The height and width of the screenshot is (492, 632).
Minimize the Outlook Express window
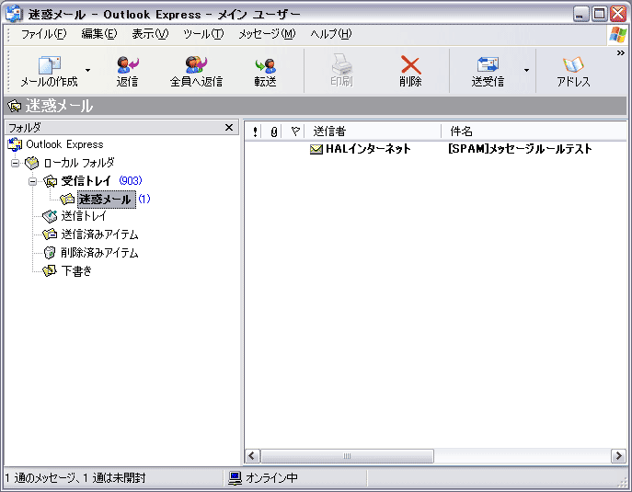[x=580, y=14]
